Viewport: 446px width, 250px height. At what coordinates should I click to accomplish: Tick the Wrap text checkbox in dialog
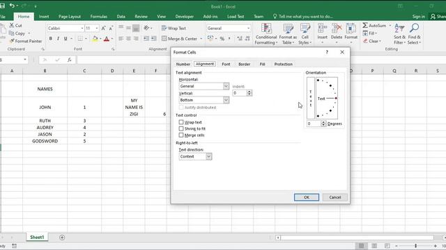point(181,122)
